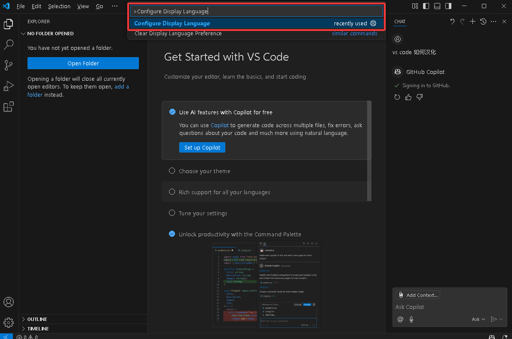The width and height of the screenshot is (512, 339).
Task: Open the Accounts icon in activity bar
Action: pos(9,302)
